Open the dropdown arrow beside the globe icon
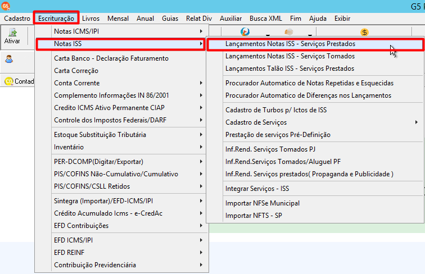This screenshot has height=274, width=425. tap(268, 35)
